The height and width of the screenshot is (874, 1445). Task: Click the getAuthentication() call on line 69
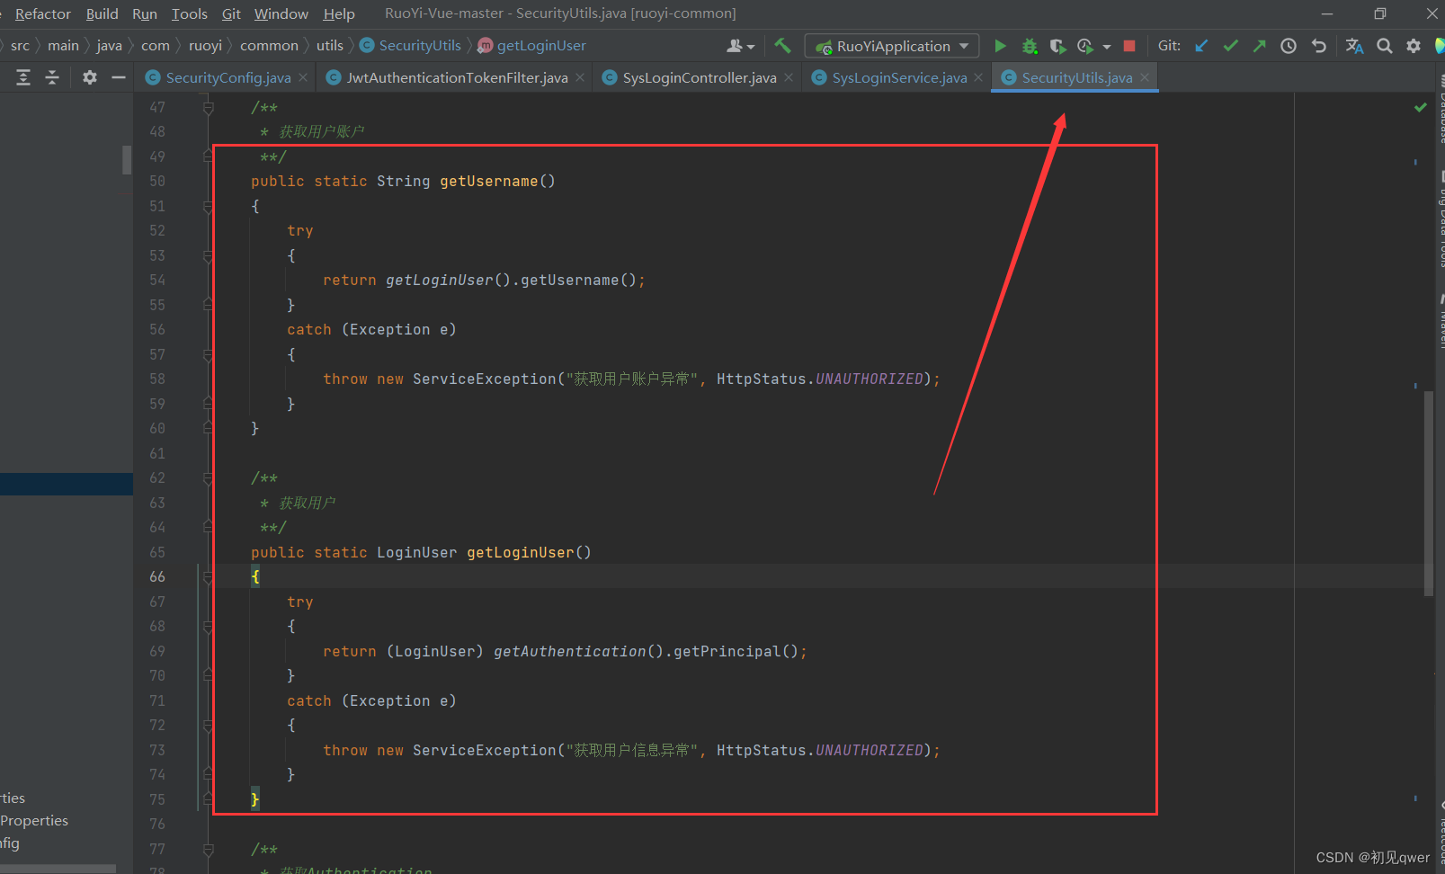(x=578, y=651)
